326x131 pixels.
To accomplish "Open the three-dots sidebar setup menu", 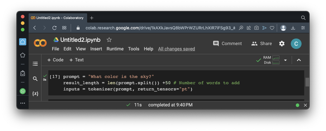I will pyautogui.click(x=23, y=103).
